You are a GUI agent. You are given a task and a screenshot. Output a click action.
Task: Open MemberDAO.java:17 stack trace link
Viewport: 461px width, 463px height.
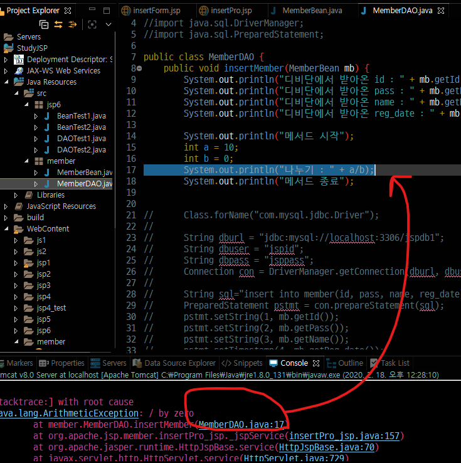241,425
